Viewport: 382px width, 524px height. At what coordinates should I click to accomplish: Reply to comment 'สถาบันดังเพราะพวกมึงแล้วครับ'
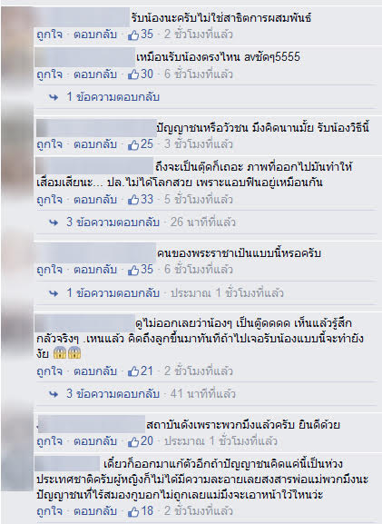pos(95,441)
